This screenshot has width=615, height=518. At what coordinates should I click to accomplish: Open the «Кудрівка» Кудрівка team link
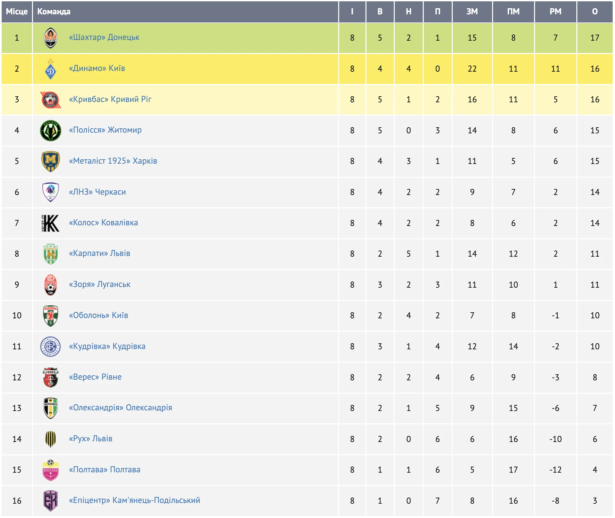click(x=107, y=346)
